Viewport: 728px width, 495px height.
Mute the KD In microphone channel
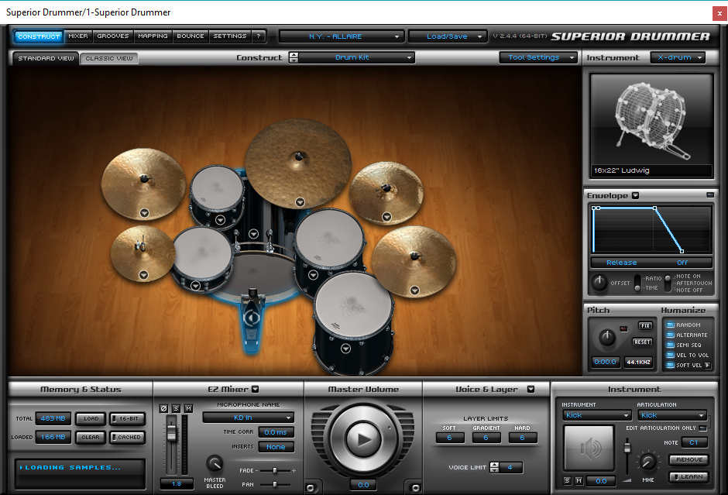click(188, 408)
